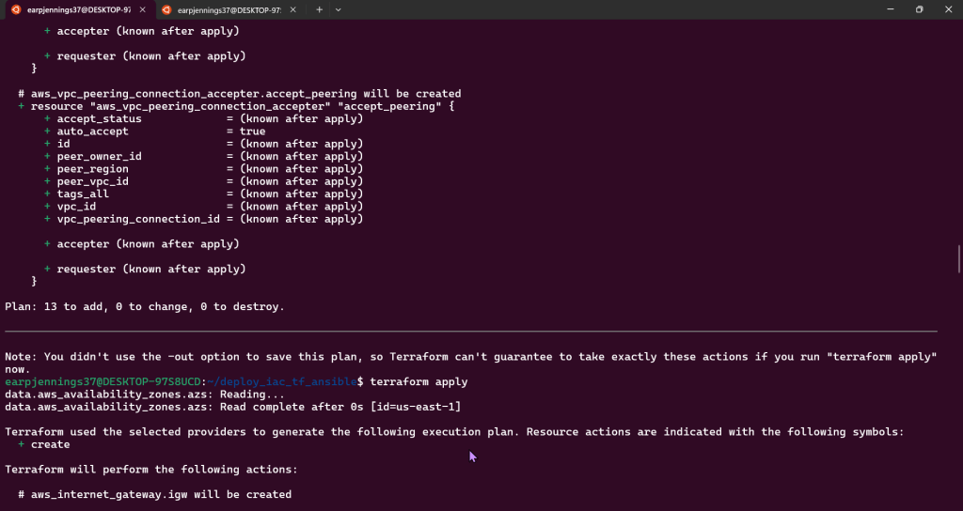This screenshot has height=511, width=963.
Task: Click the 'terraform apply' command text
Action: 418,382
